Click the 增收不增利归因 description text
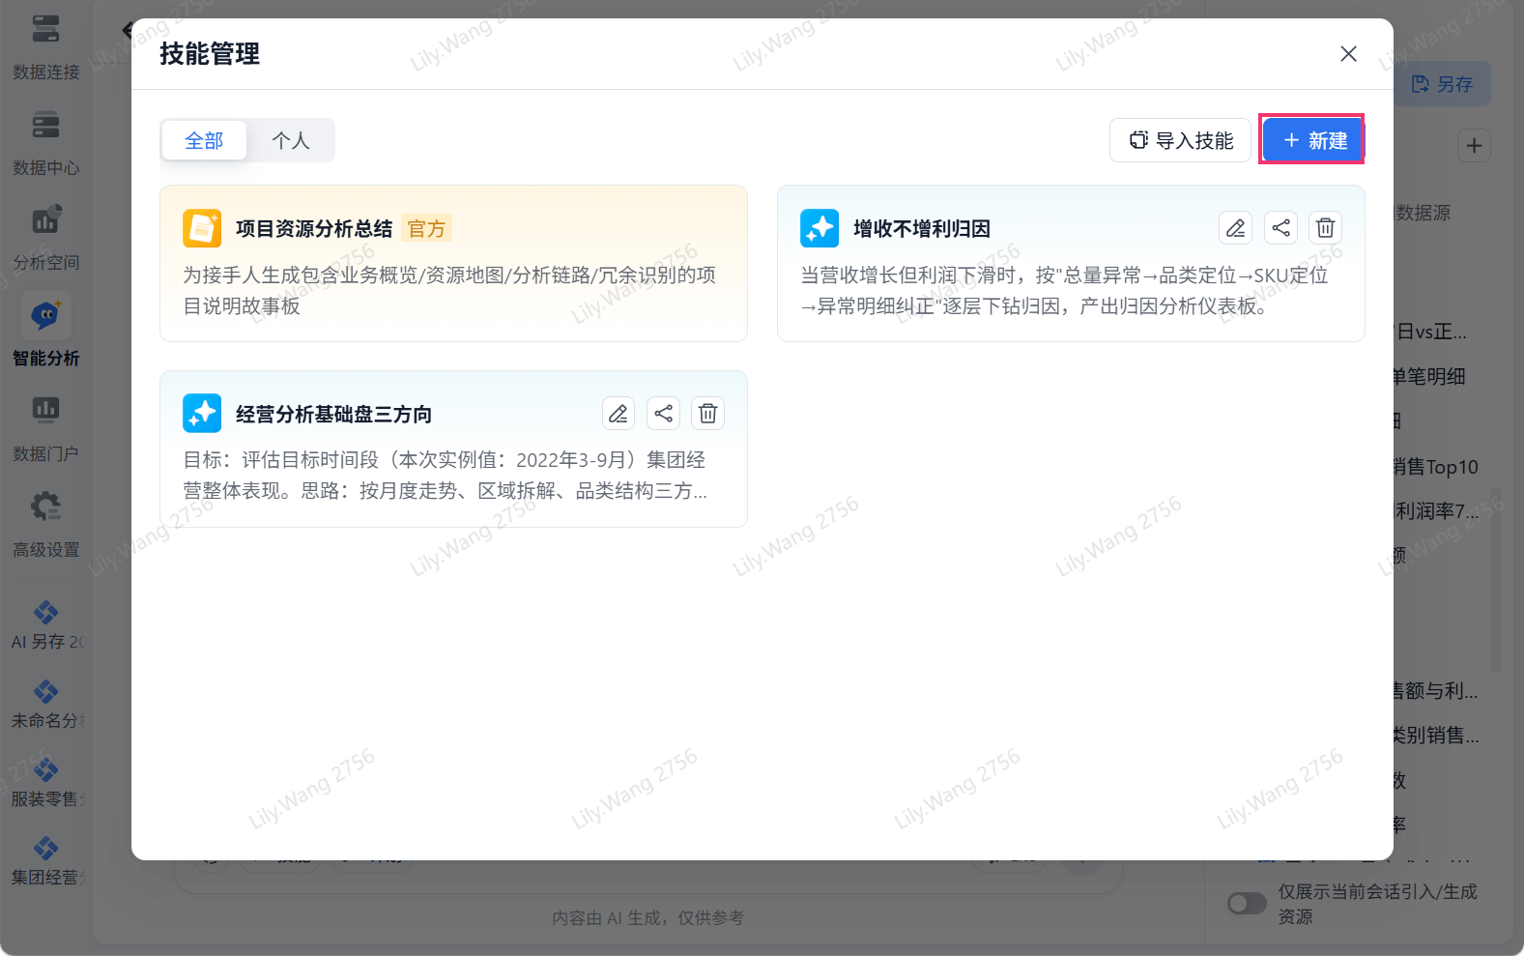Viewport: 1524px width, 956px height. [x=1064, y=290]
